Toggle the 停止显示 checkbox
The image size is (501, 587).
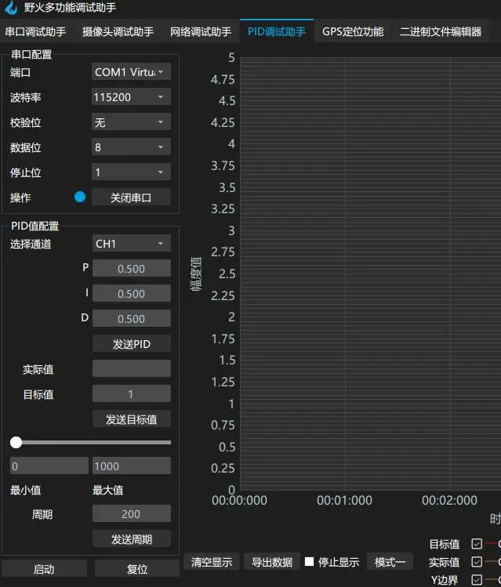click(x=310, y=562)
